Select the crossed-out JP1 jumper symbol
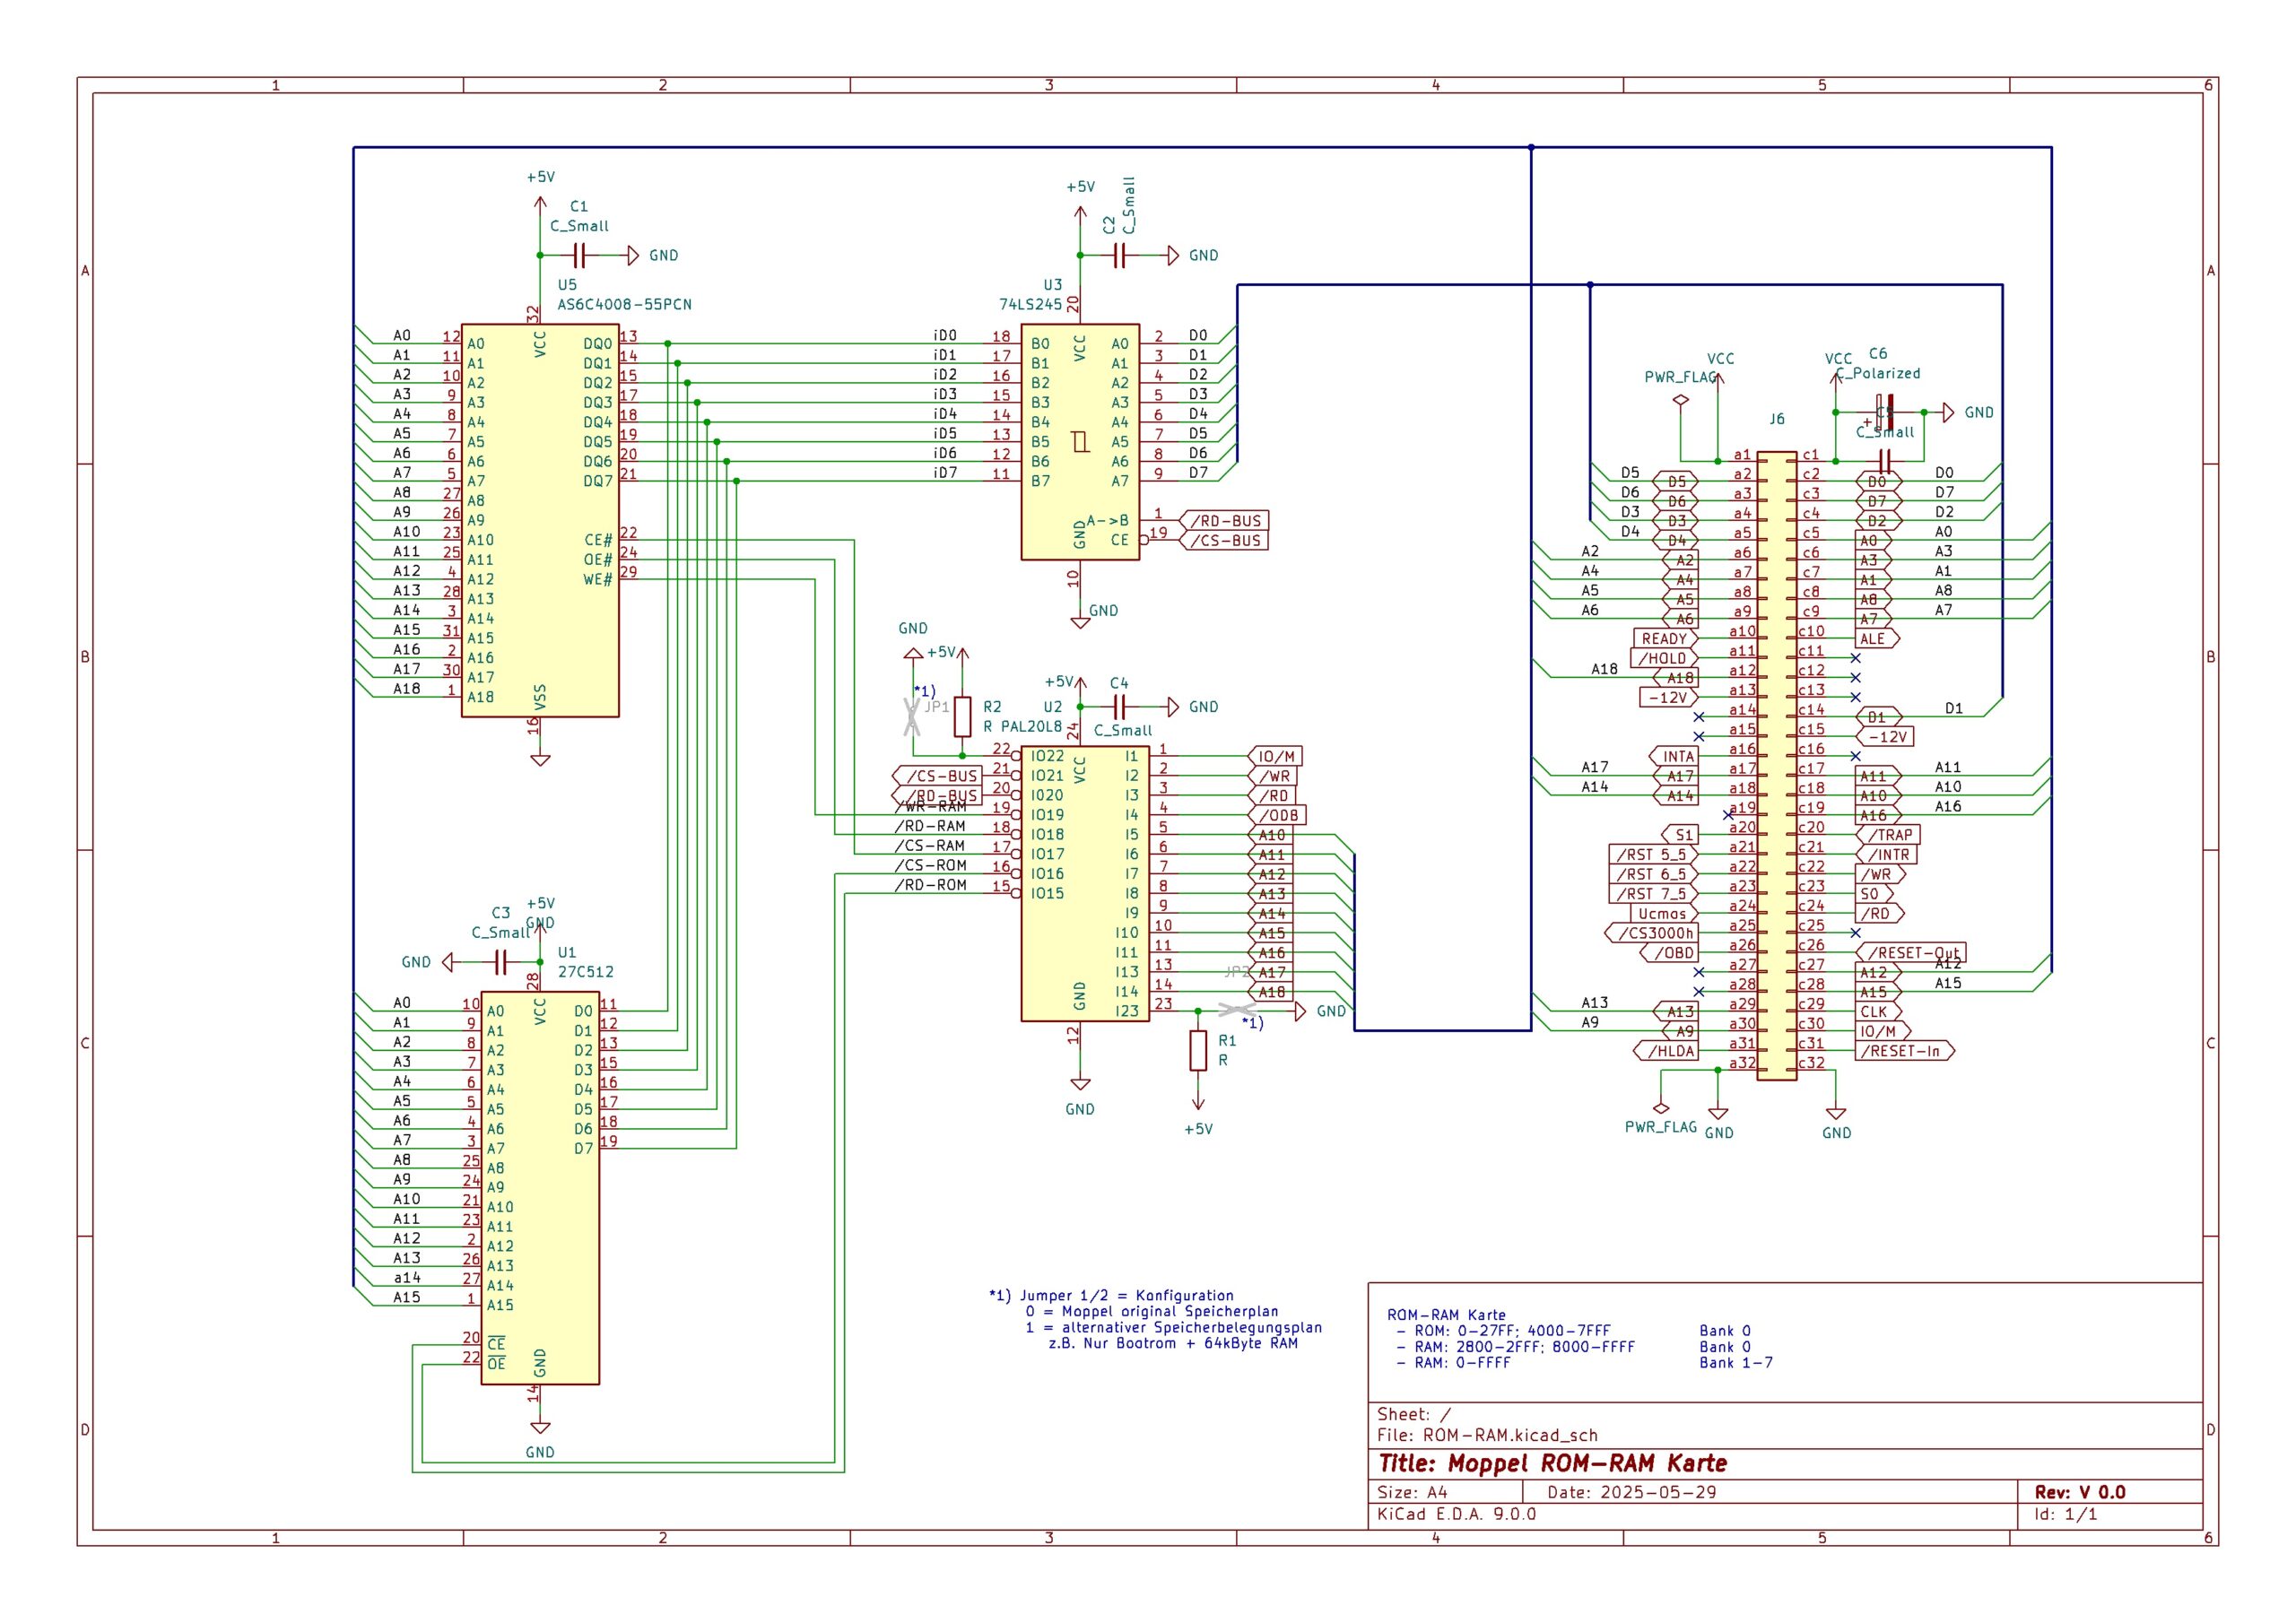Image resolution: width=2296 pixels, height=1623 pixels. coord(911,716)
